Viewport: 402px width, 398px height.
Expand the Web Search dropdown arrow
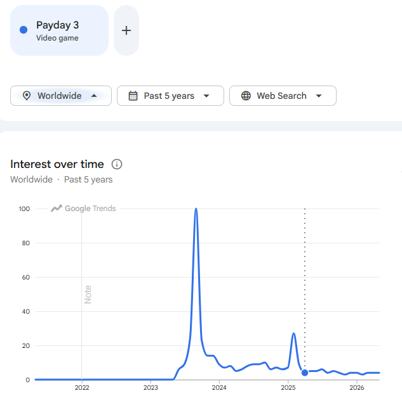pyautogui.click(x=319, y=96)
